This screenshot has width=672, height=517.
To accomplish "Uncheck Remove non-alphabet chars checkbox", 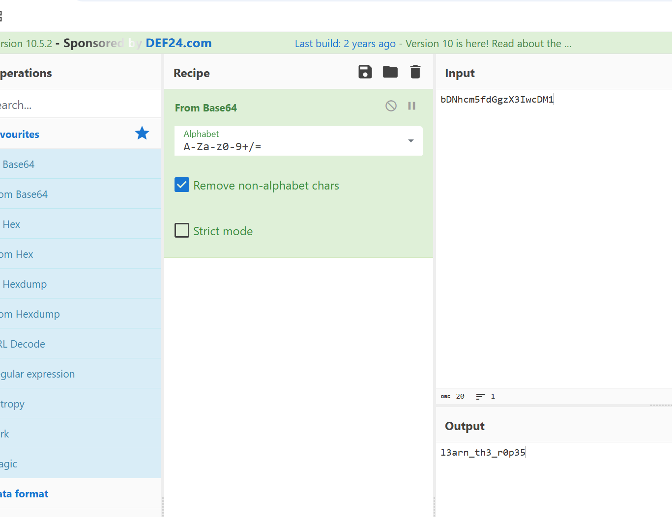I will 182,185.
